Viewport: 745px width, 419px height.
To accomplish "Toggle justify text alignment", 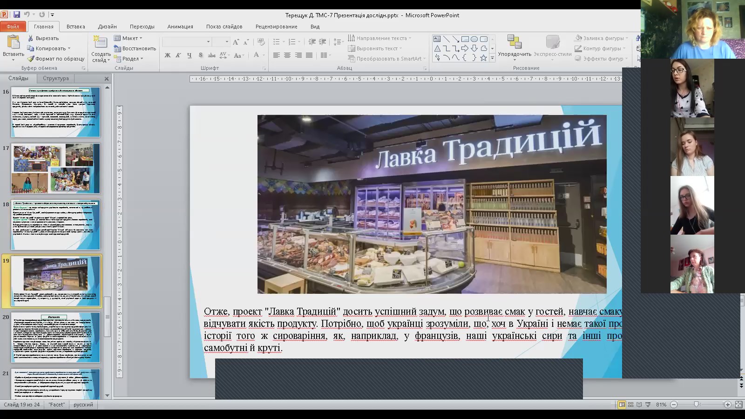I will 309,55.
